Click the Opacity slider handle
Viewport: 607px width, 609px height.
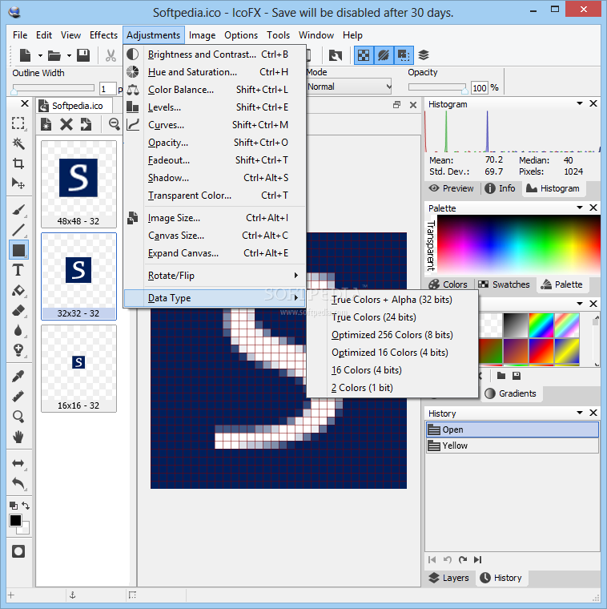click(x=465, y=90)
